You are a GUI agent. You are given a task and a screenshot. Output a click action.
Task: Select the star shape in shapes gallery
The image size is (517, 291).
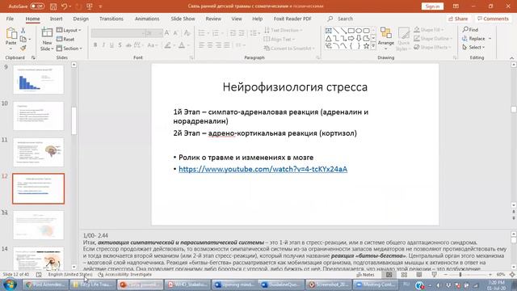366,46
